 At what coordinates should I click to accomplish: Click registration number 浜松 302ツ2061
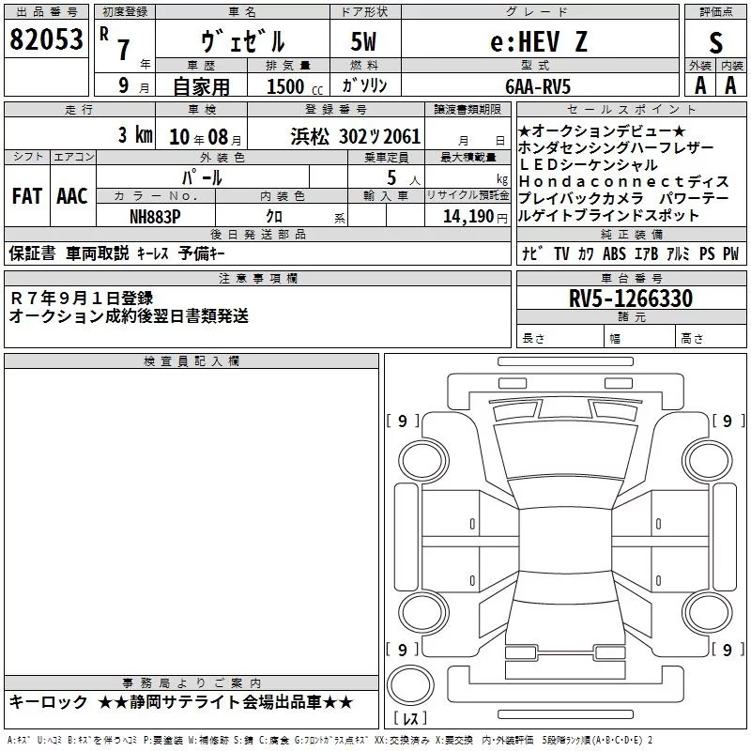pos(356,137)
